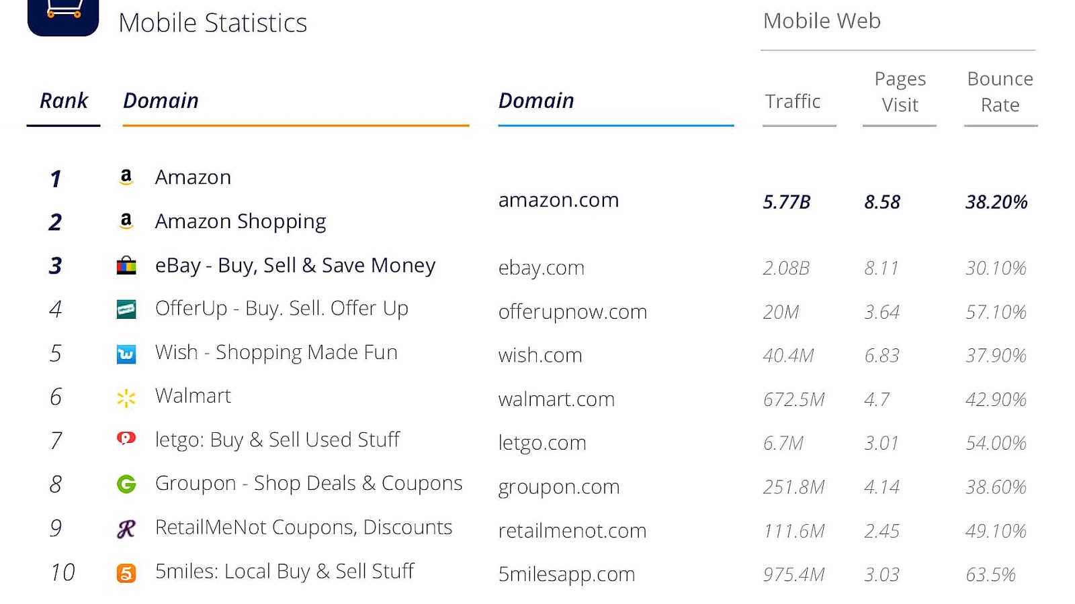Click the Amazon logo icon at rank 1
1075x604 pixels.
(126, 177)
